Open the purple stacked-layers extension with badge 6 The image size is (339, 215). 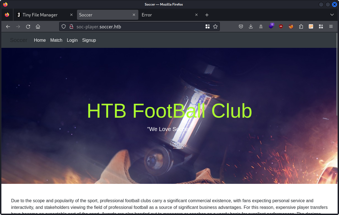(271, 27)
